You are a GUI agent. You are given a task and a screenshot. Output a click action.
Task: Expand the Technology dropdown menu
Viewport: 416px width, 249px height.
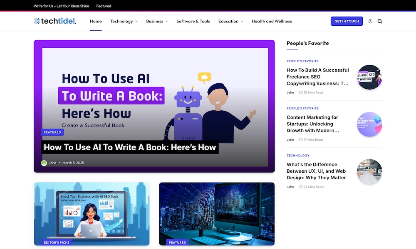124,21
